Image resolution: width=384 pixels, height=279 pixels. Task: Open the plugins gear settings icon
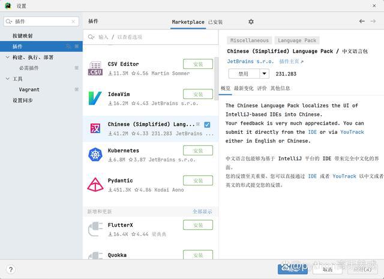point(251,22)
